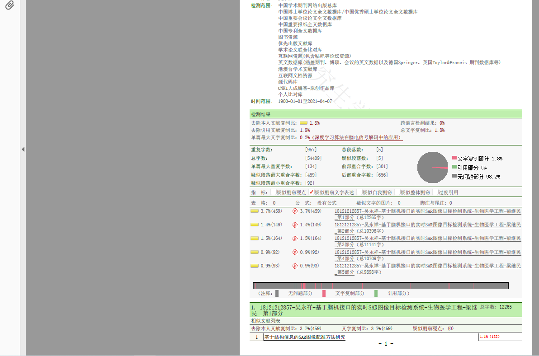Open the 第2部分 (总10396字) document link

tap(428, 228)
